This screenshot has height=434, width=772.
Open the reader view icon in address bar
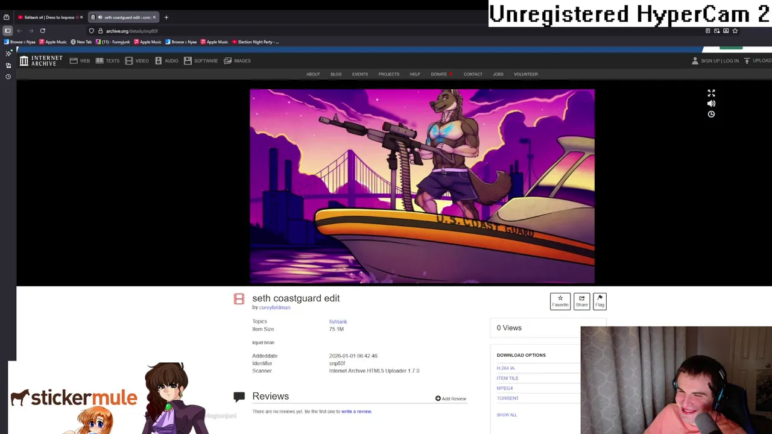(x=708, y=31)
